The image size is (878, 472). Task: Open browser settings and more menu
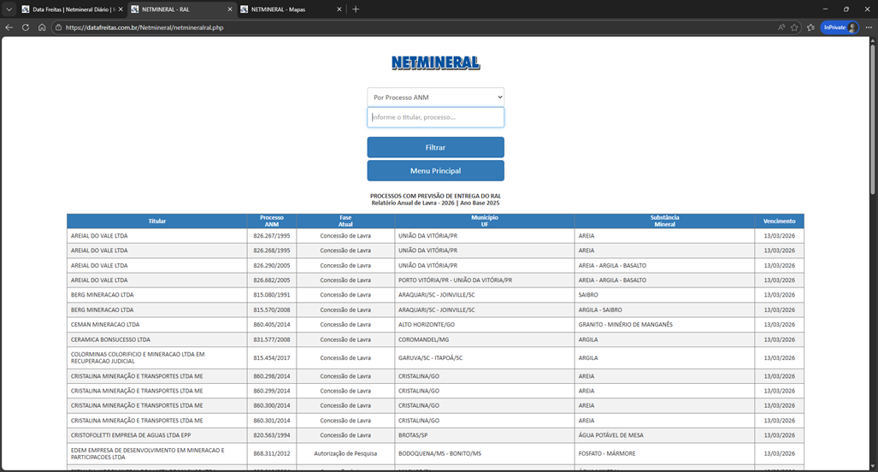tap(869, 27)
